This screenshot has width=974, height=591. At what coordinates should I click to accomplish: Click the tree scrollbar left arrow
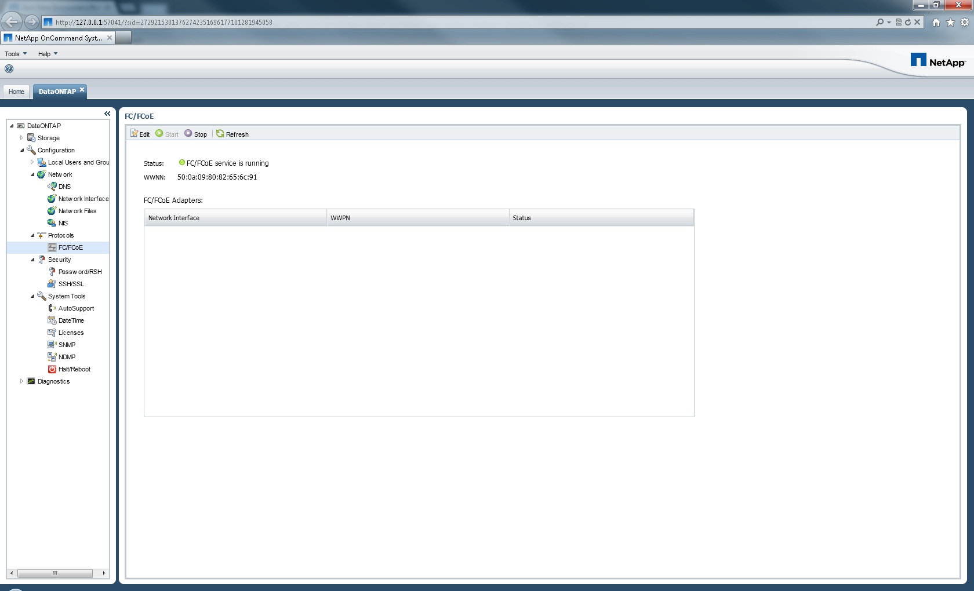pos(12,573)
